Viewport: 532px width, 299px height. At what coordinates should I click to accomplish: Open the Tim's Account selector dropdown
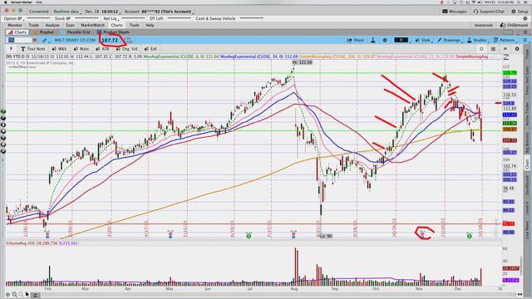tap(159, 11)
